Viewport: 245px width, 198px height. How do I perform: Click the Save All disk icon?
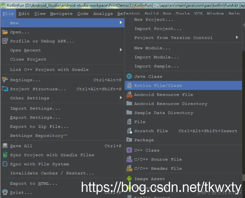(x=5, y=146)
